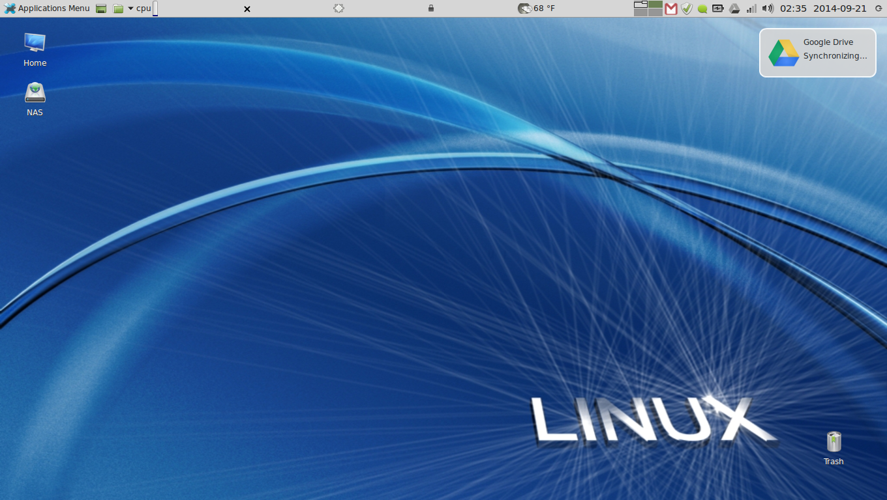Select the Home desktop icon
The width and height of the screenshot is (887, 500).
(35, 49)
